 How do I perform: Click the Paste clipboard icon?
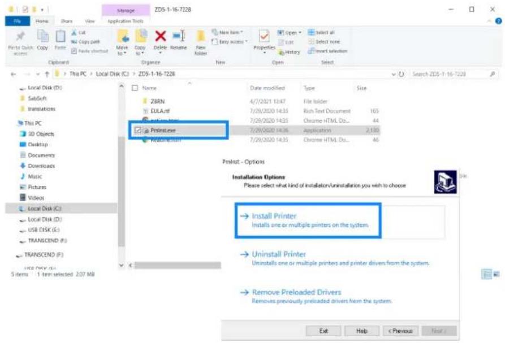(x=60, y=36)
